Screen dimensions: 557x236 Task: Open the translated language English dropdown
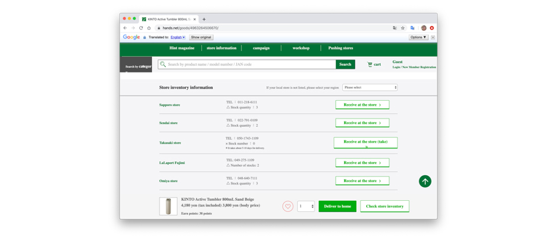point(178,37)
